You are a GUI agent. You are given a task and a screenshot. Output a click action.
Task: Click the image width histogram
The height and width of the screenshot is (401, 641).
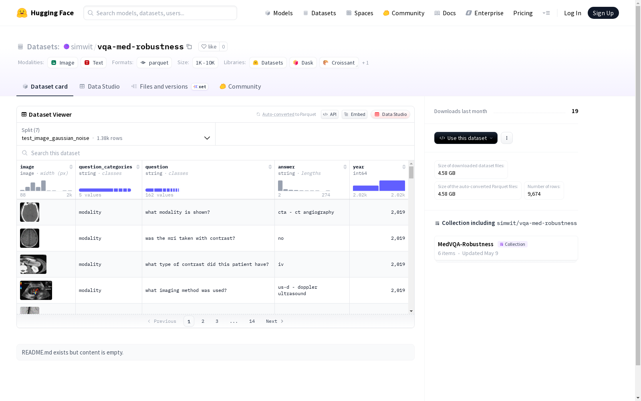click(46, 186)
